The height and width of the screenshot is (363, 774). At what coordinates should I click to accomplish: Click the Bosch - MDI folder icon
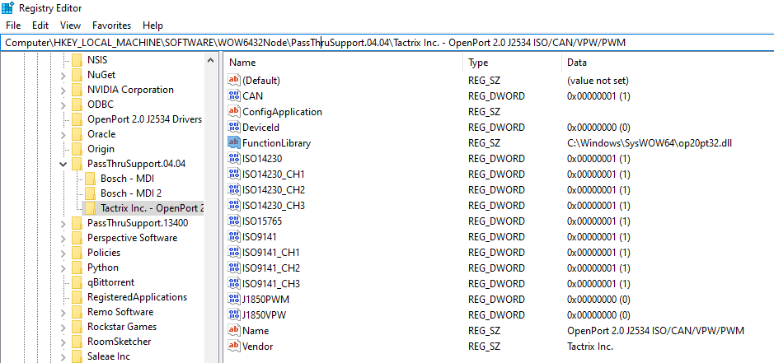90,179
